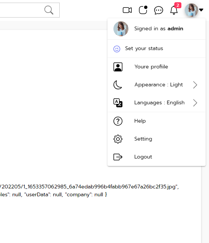The image size is (209, 243).
Task: Click the header user avatar thumbnail
Action: (191, 10)
